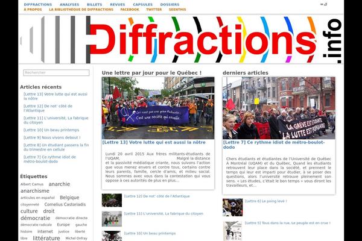The image size is (362, 241).
Task: Visit the SEENTHIS link
Action: tap(177, 10)
